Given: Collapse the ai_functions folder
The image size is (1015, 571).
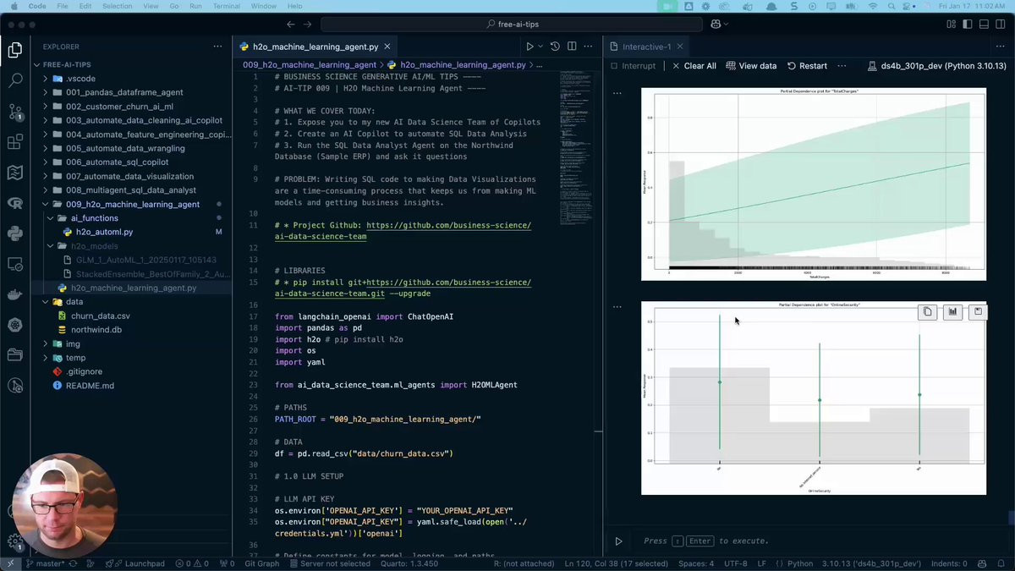Looking at the screenshot, I should pos(131,217).
